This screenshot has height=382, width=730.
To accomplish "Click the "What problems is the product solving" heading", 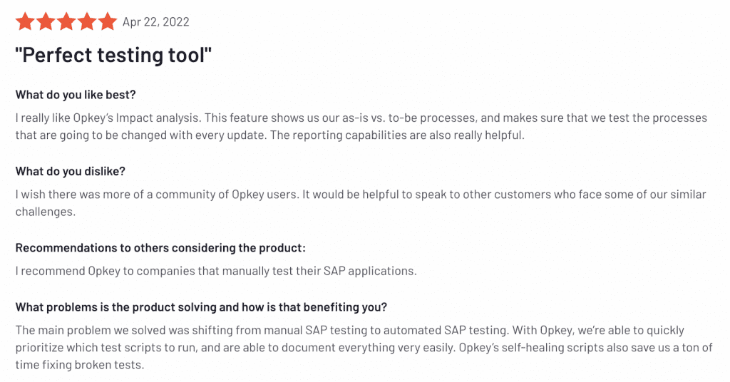I will 201,307.
